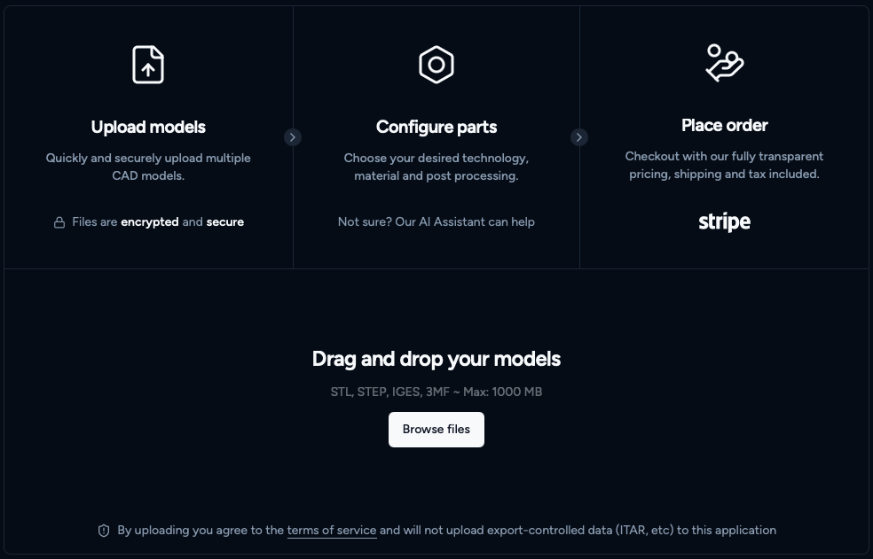Click the padlock icon beside encrypted text
Viewport: 873px width, 559px height.
pos(59,222)
